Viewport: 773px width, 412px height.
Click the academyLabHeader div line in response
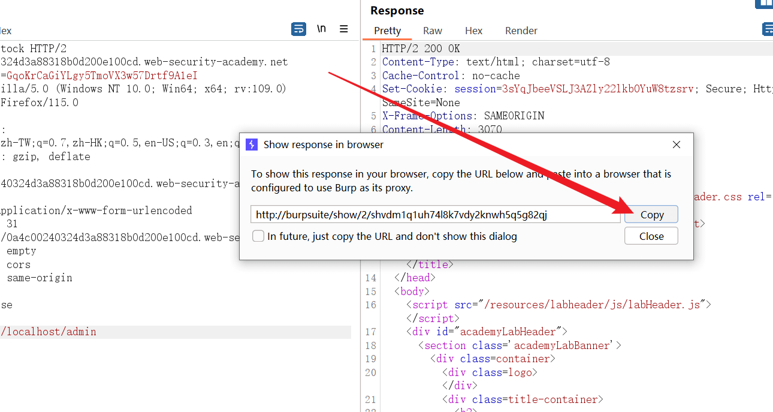coord(486,332)
